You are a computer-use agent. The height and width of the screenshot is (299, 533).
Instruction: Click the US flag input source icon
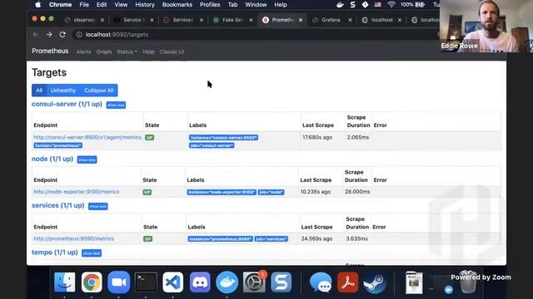pos(377,5)
